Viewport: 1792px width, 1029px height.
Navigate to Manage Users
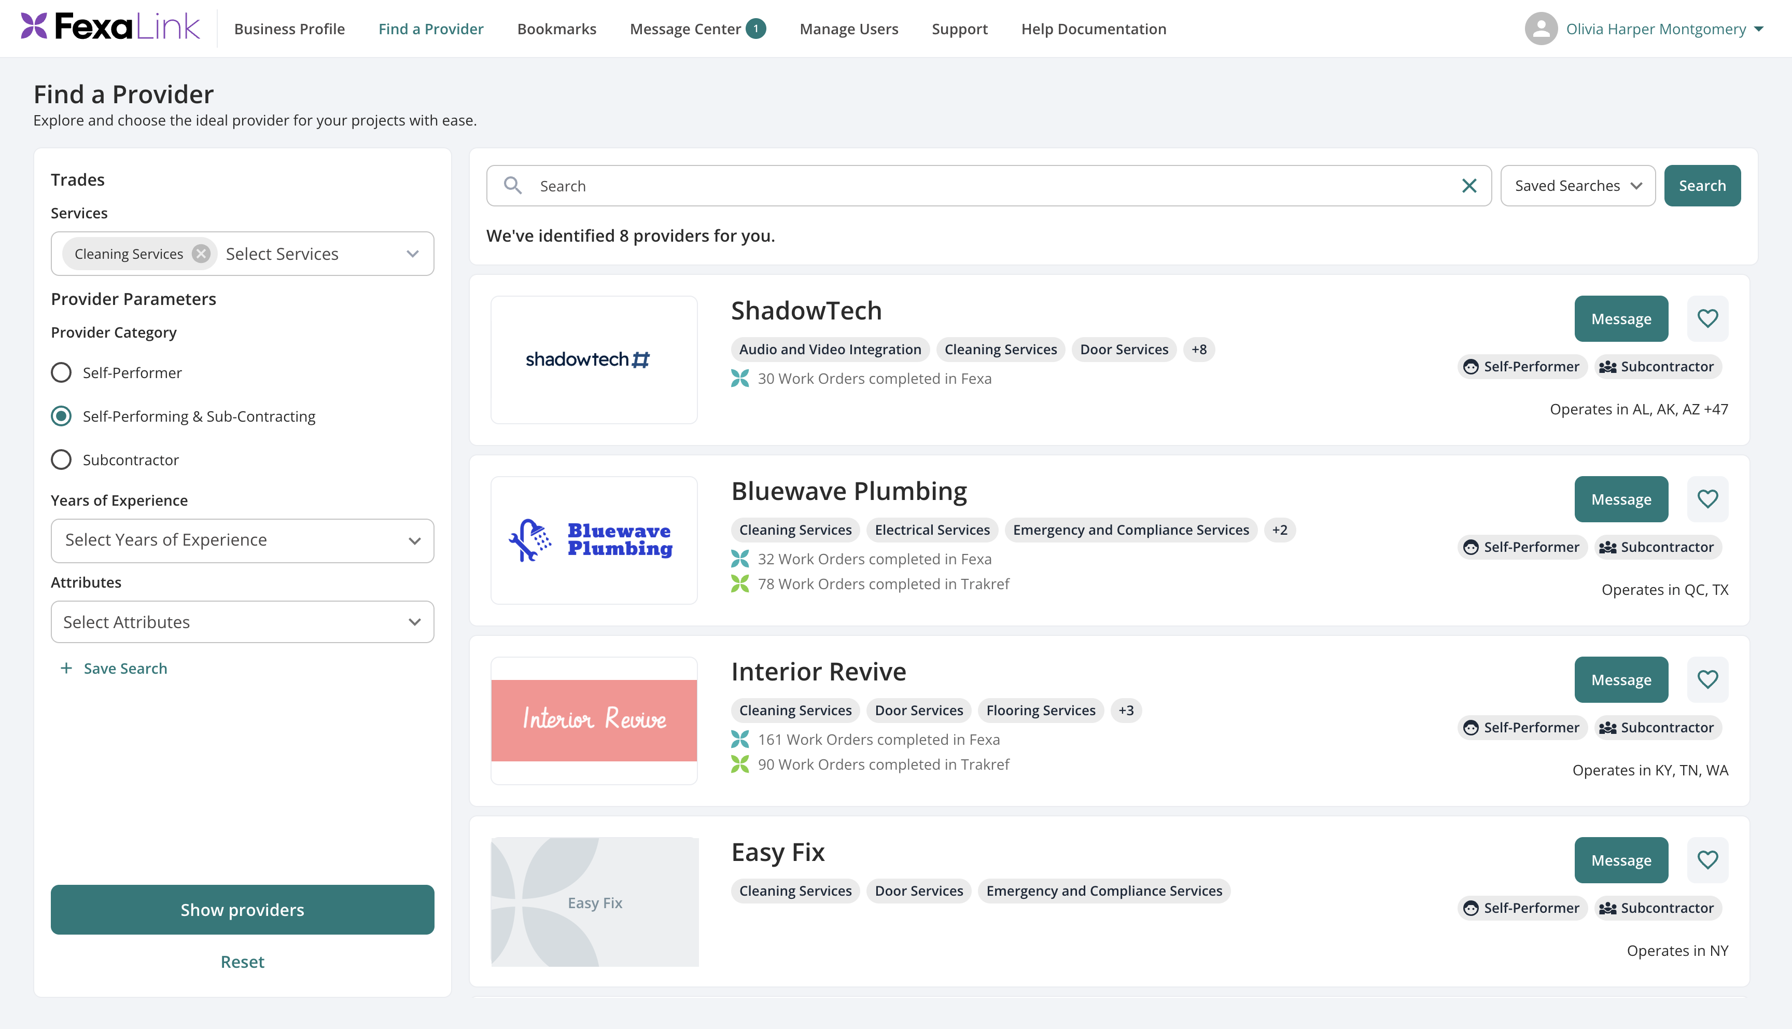[x=849, y=29]
